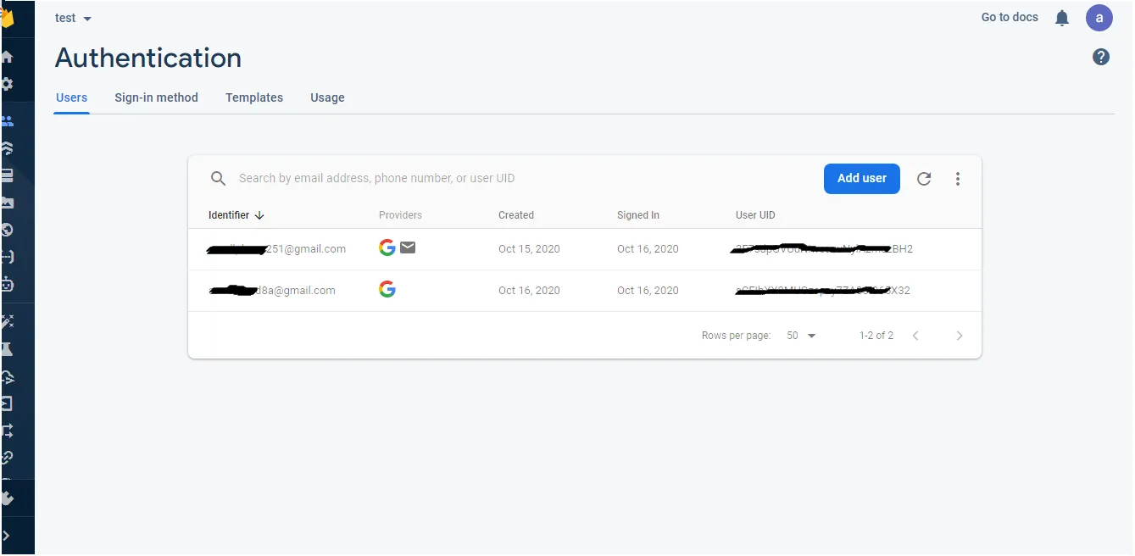Open the test project dropdown
The height and width of the screenshot is (556, 1135).
(x=74, y=18)
